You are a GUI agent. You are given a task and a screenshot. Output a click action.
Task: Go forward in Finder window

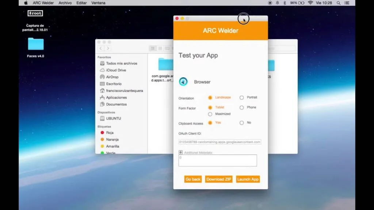click(x=108, y=48)
